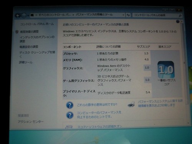Open インデックスのオプションの調整 link
The image size is (192, 144).
pyautogui.click(x=37, y=39)
